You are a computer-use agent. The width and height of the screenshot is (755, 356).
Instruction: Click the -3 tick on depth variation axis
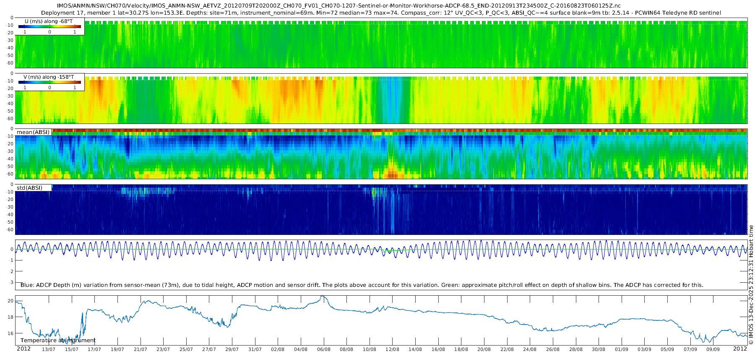coord(11,282)
